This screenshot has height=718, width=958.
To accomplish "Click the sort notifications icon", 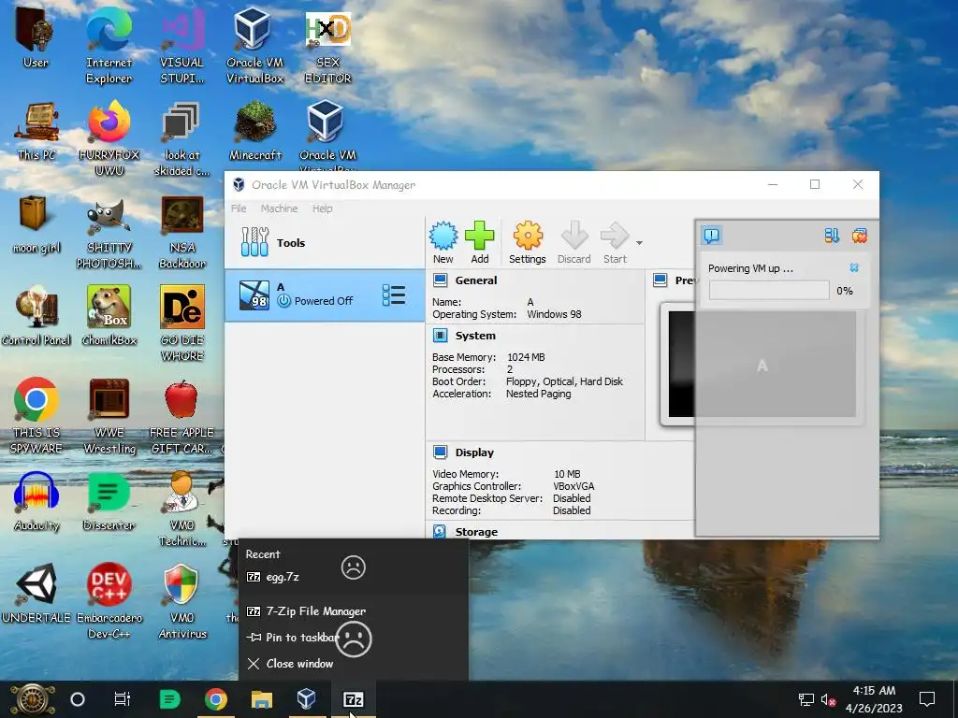I will [832, 236].
